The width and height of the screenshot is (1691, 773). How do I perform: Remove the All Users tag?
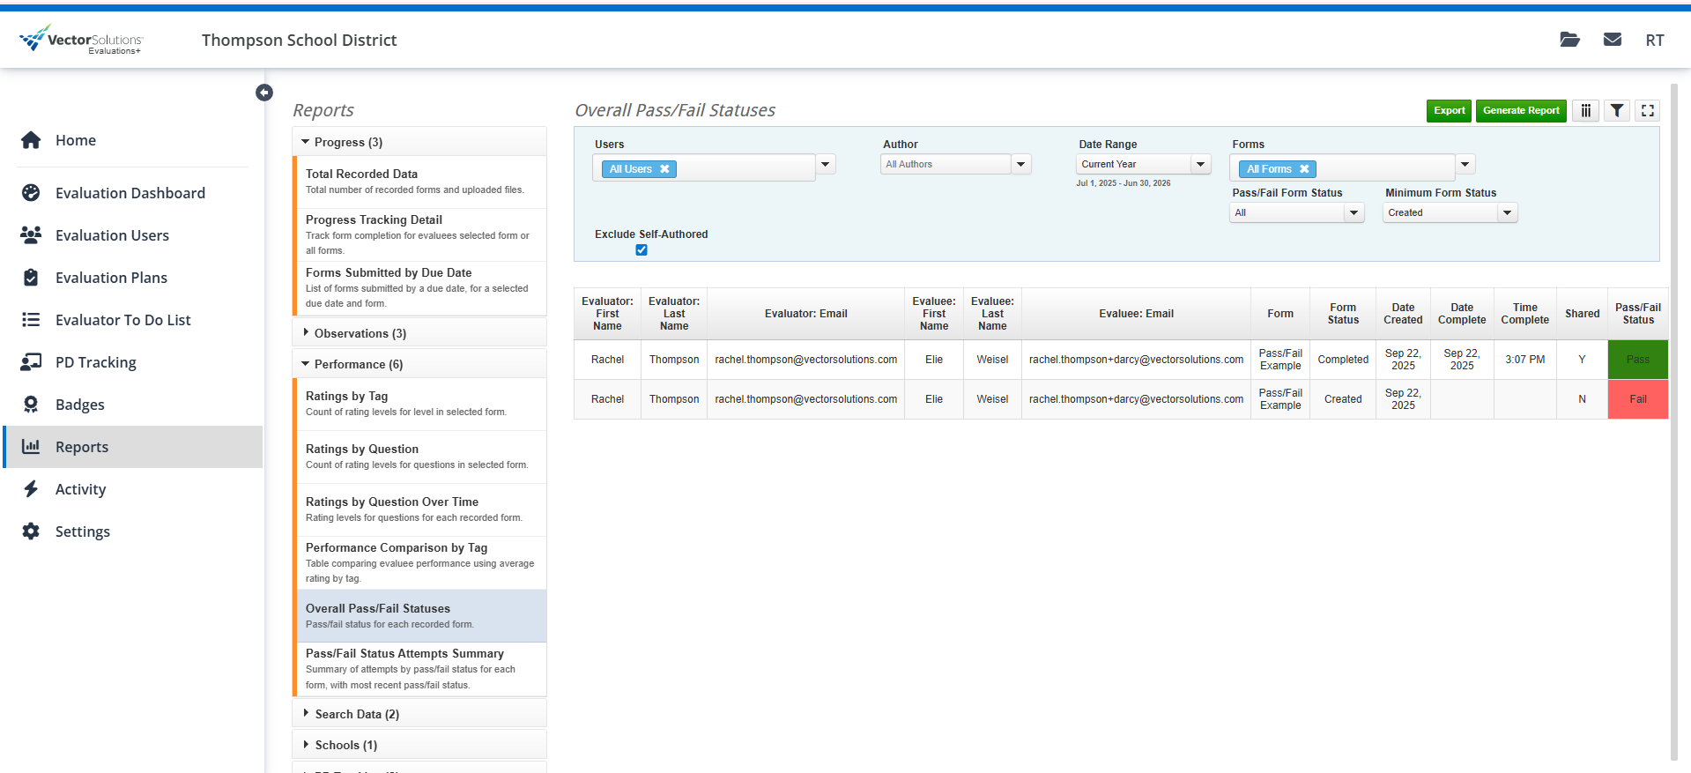[664, 169]
